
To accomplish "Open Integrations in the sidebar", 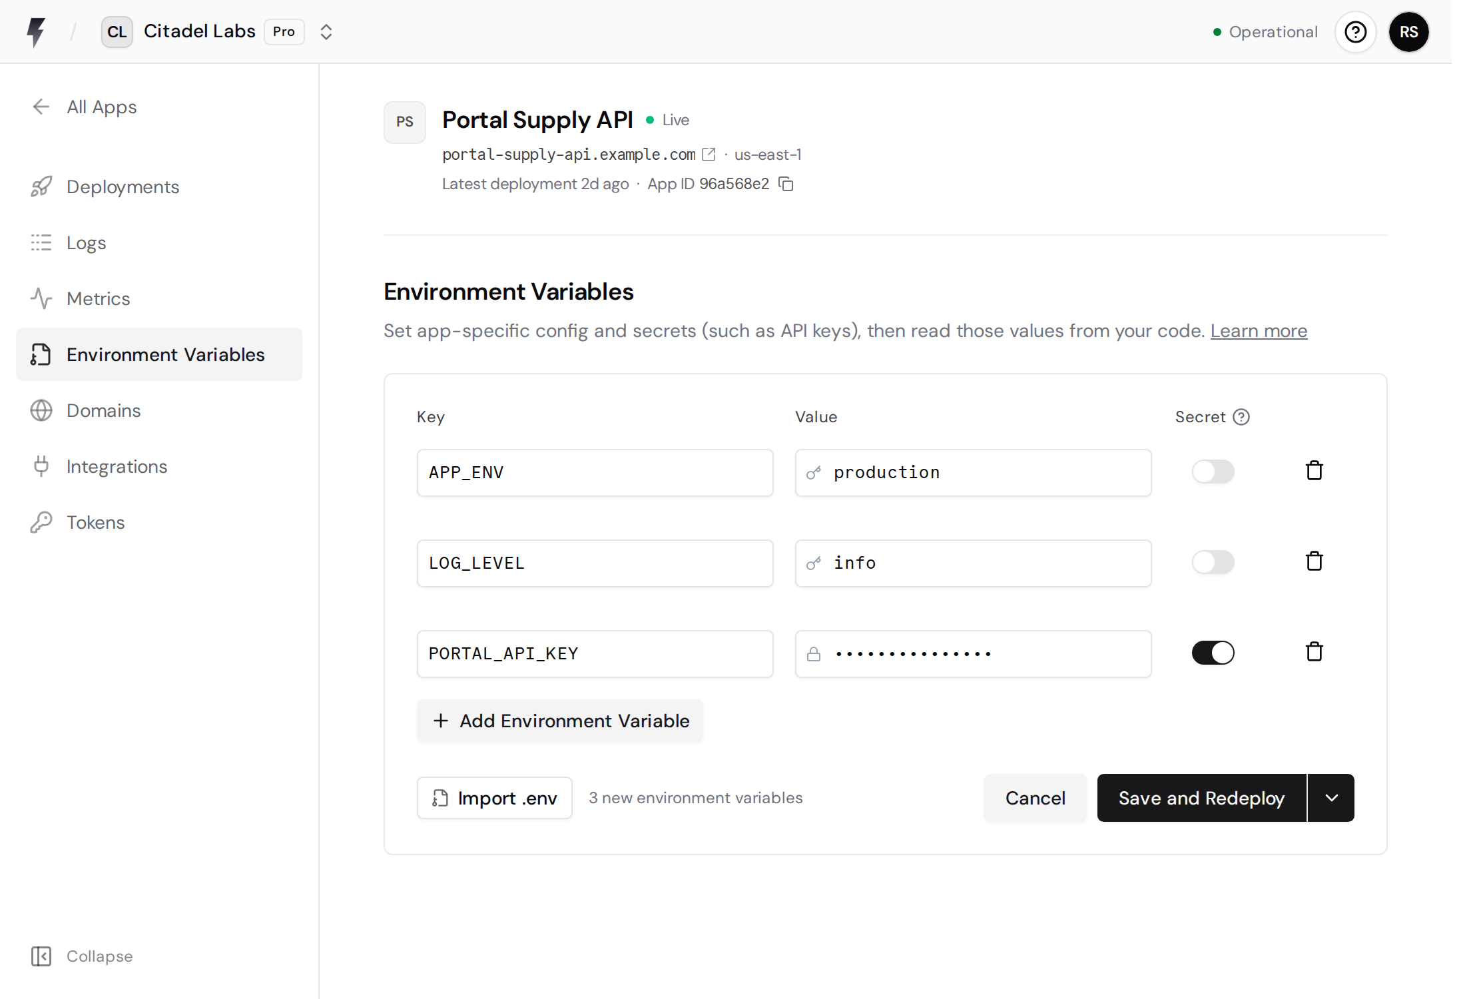I will click(x=159, y=466).
